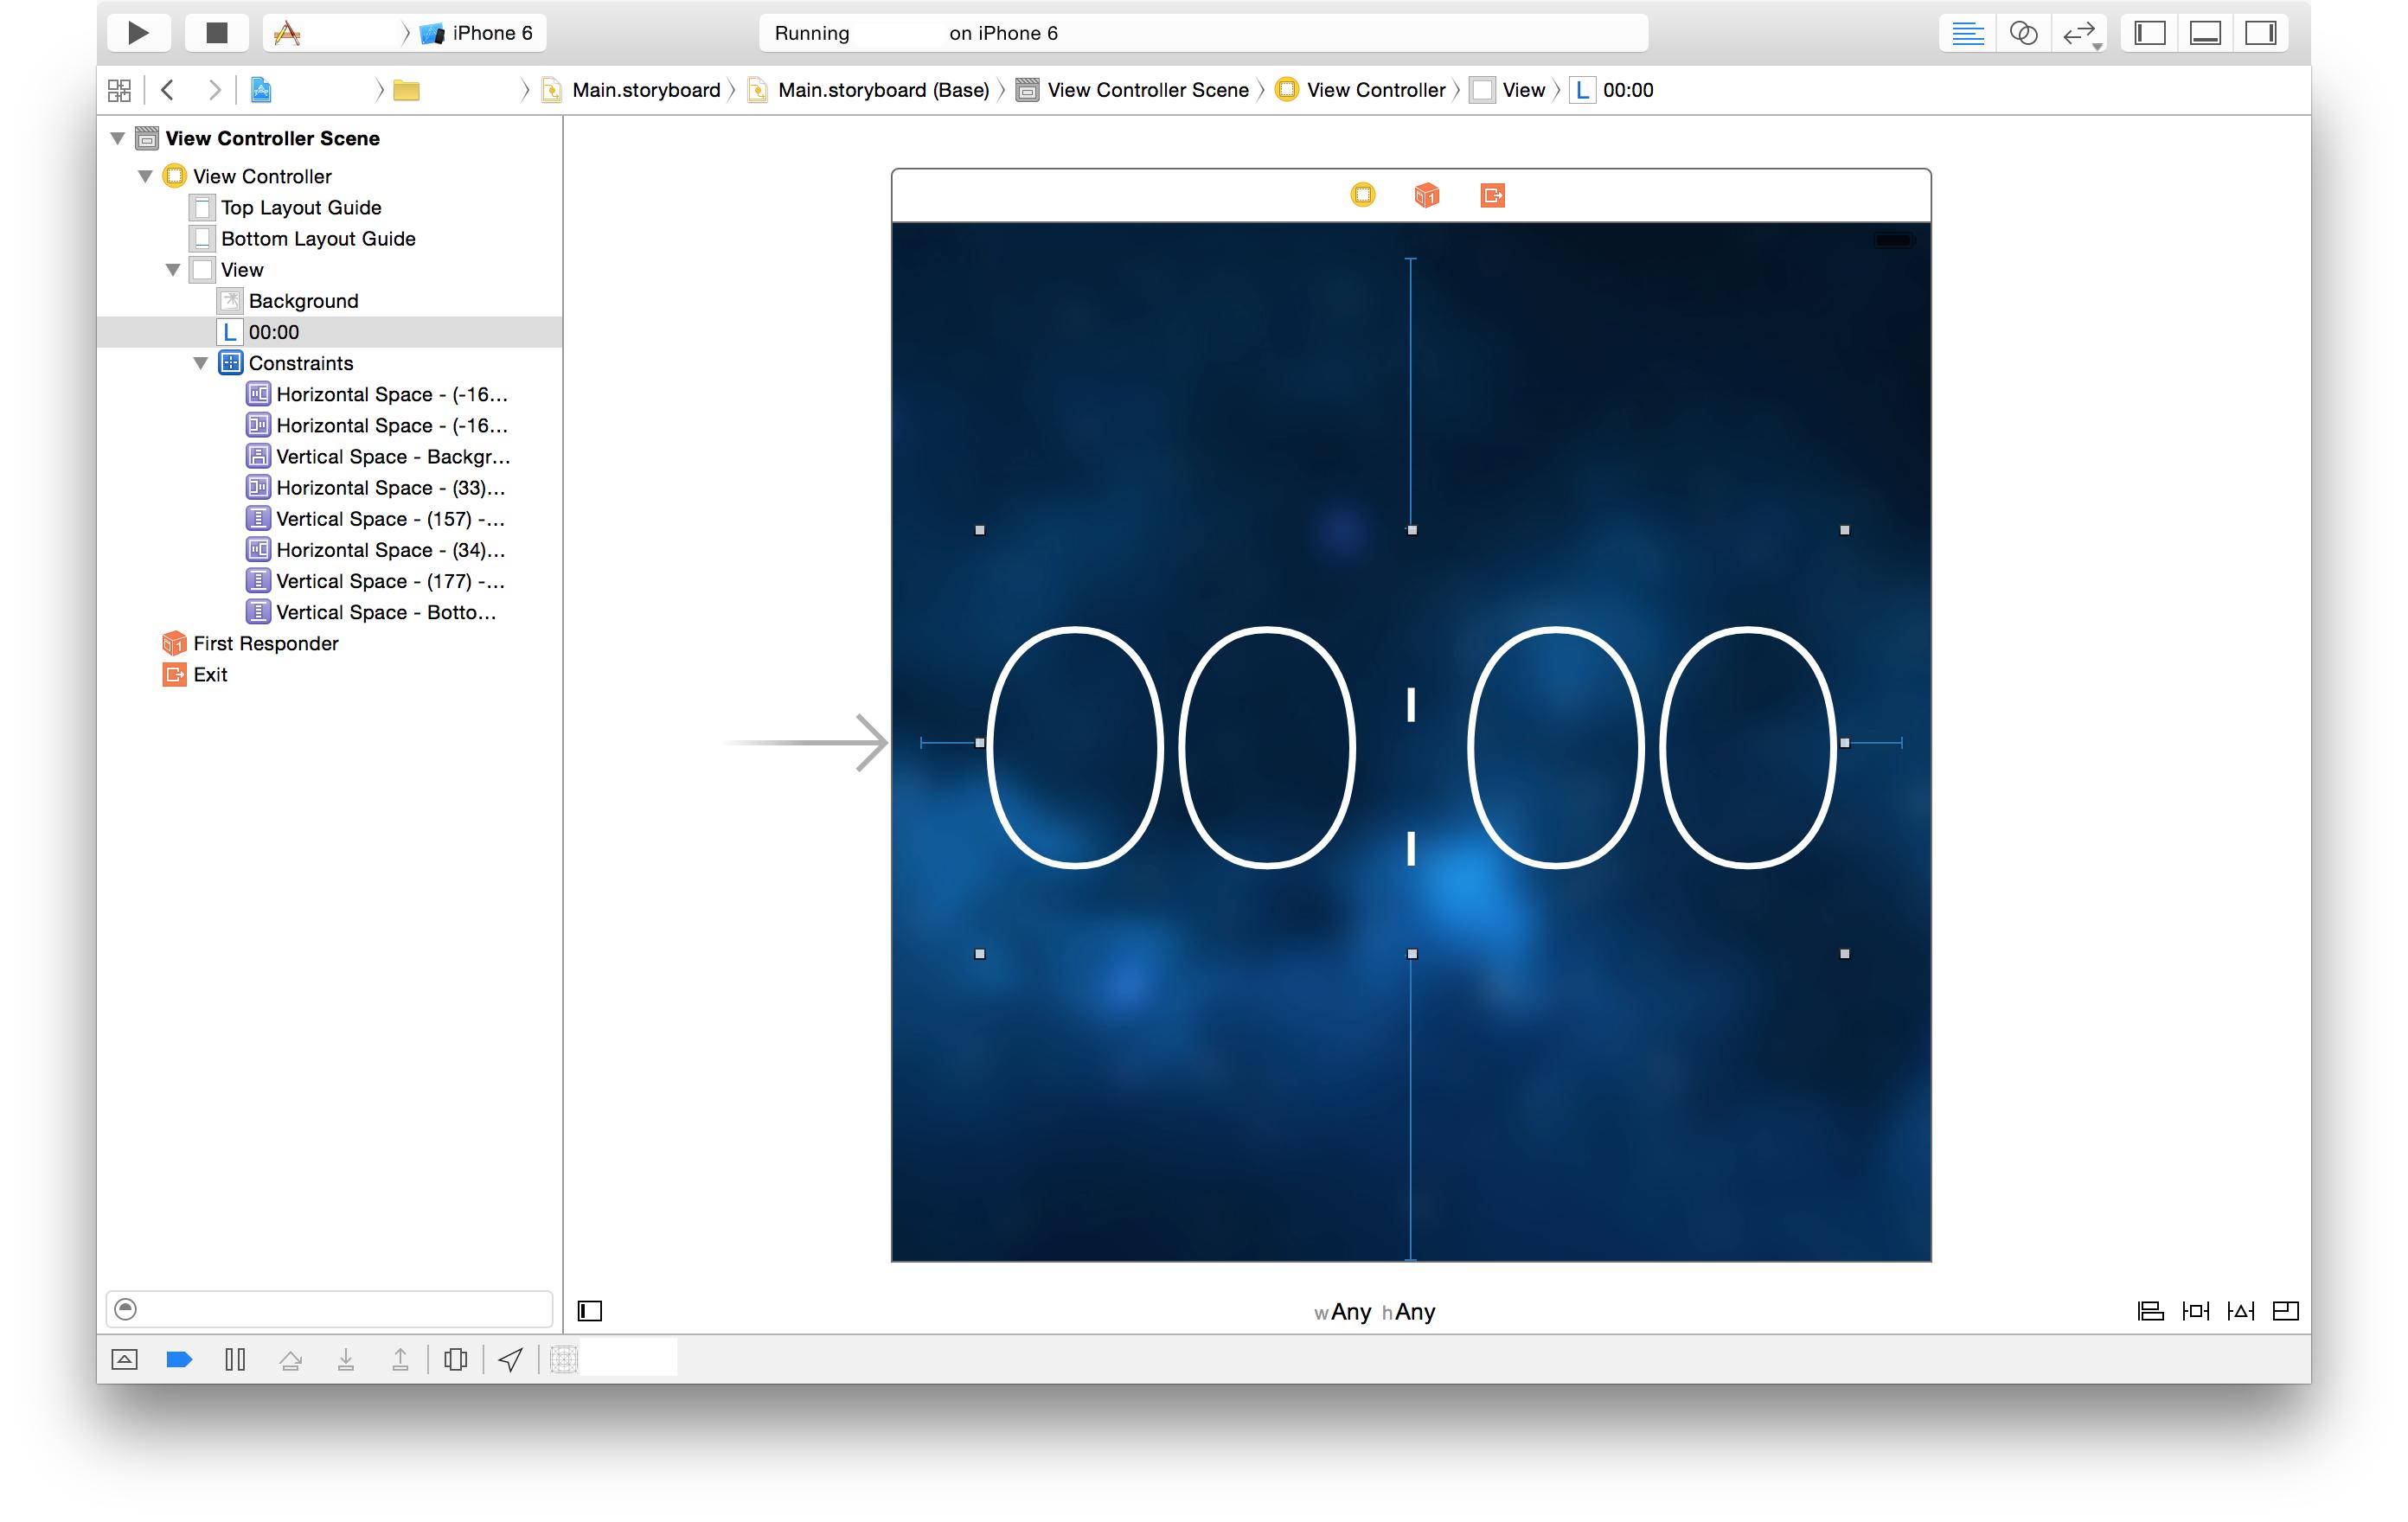Toggle the Navigator panel visibility
2408x1522 pixels.
tap(2149, 33)
